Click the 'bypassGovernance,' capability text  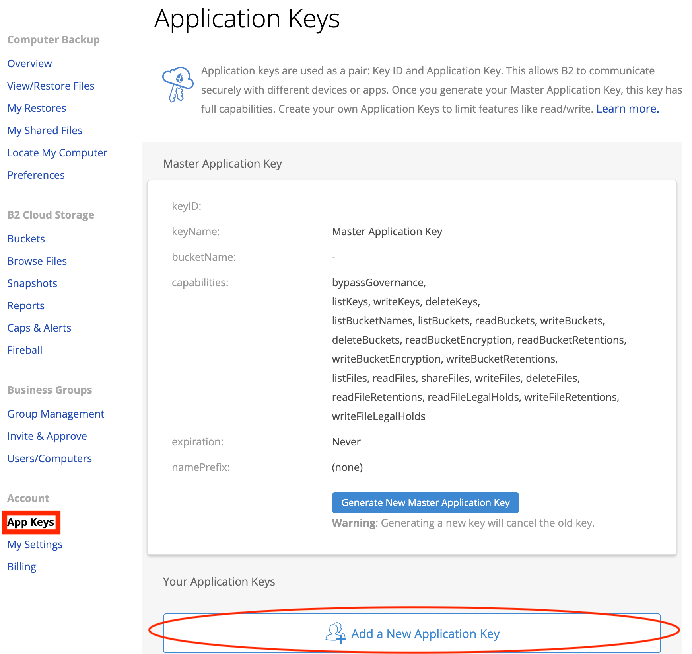379,283
